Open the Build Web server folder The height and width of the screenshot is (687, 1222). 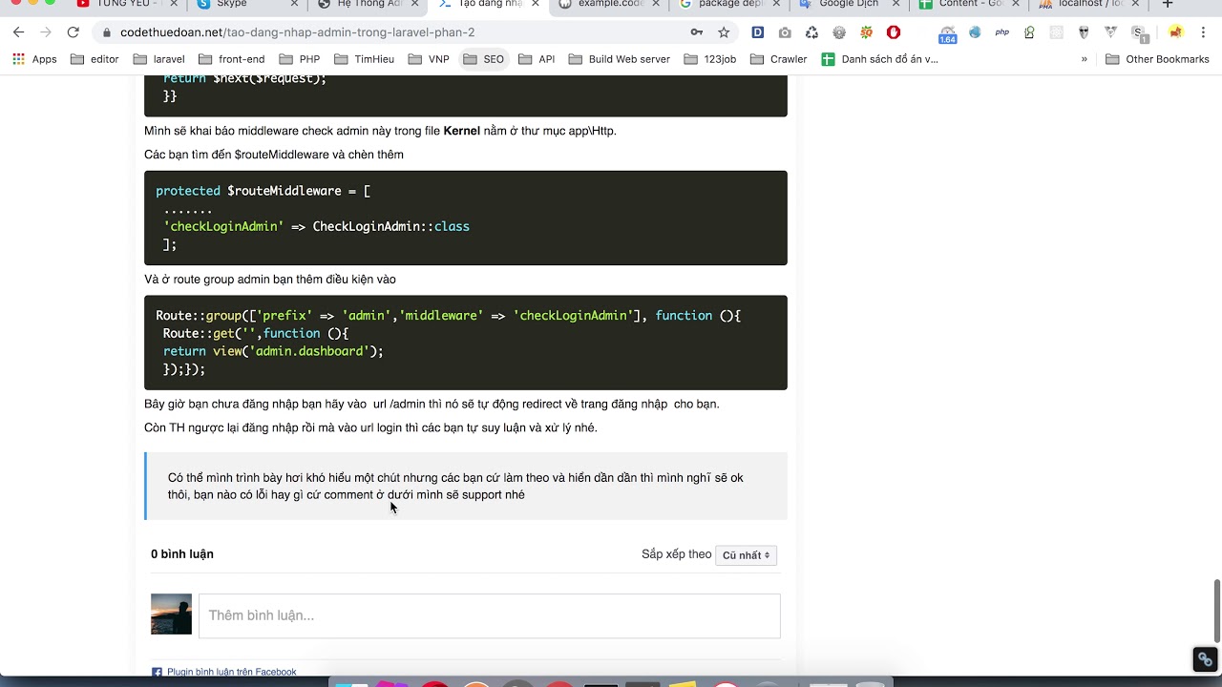619,59
